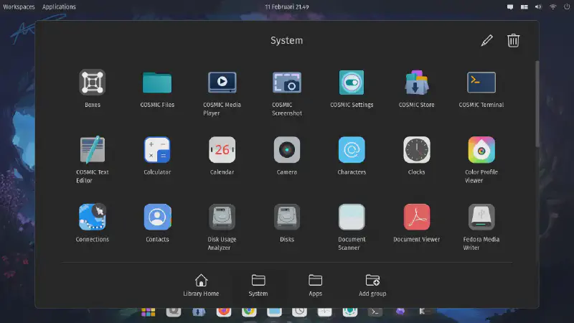Open COSMIC Terminal

pyautogui.click(x=481, y=83)
